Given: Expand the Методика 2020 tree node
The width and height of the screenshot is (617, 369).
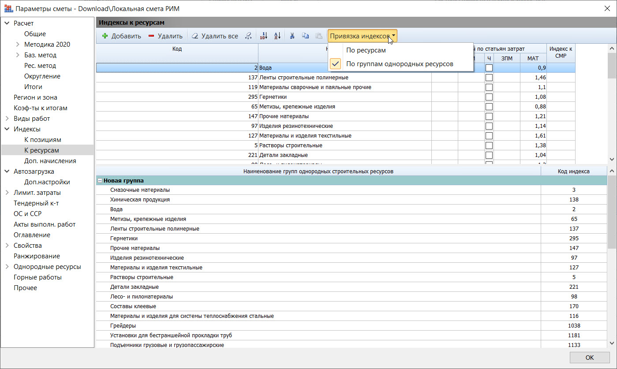Looking at the screenshot, I should [x=18, y=45].
